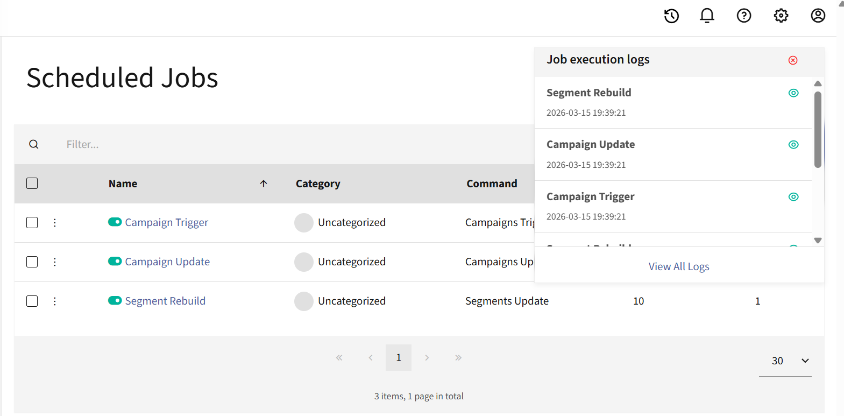Click the Filter search input field
The height and width of the screenshot is (416, 844).
click(215, 144)
